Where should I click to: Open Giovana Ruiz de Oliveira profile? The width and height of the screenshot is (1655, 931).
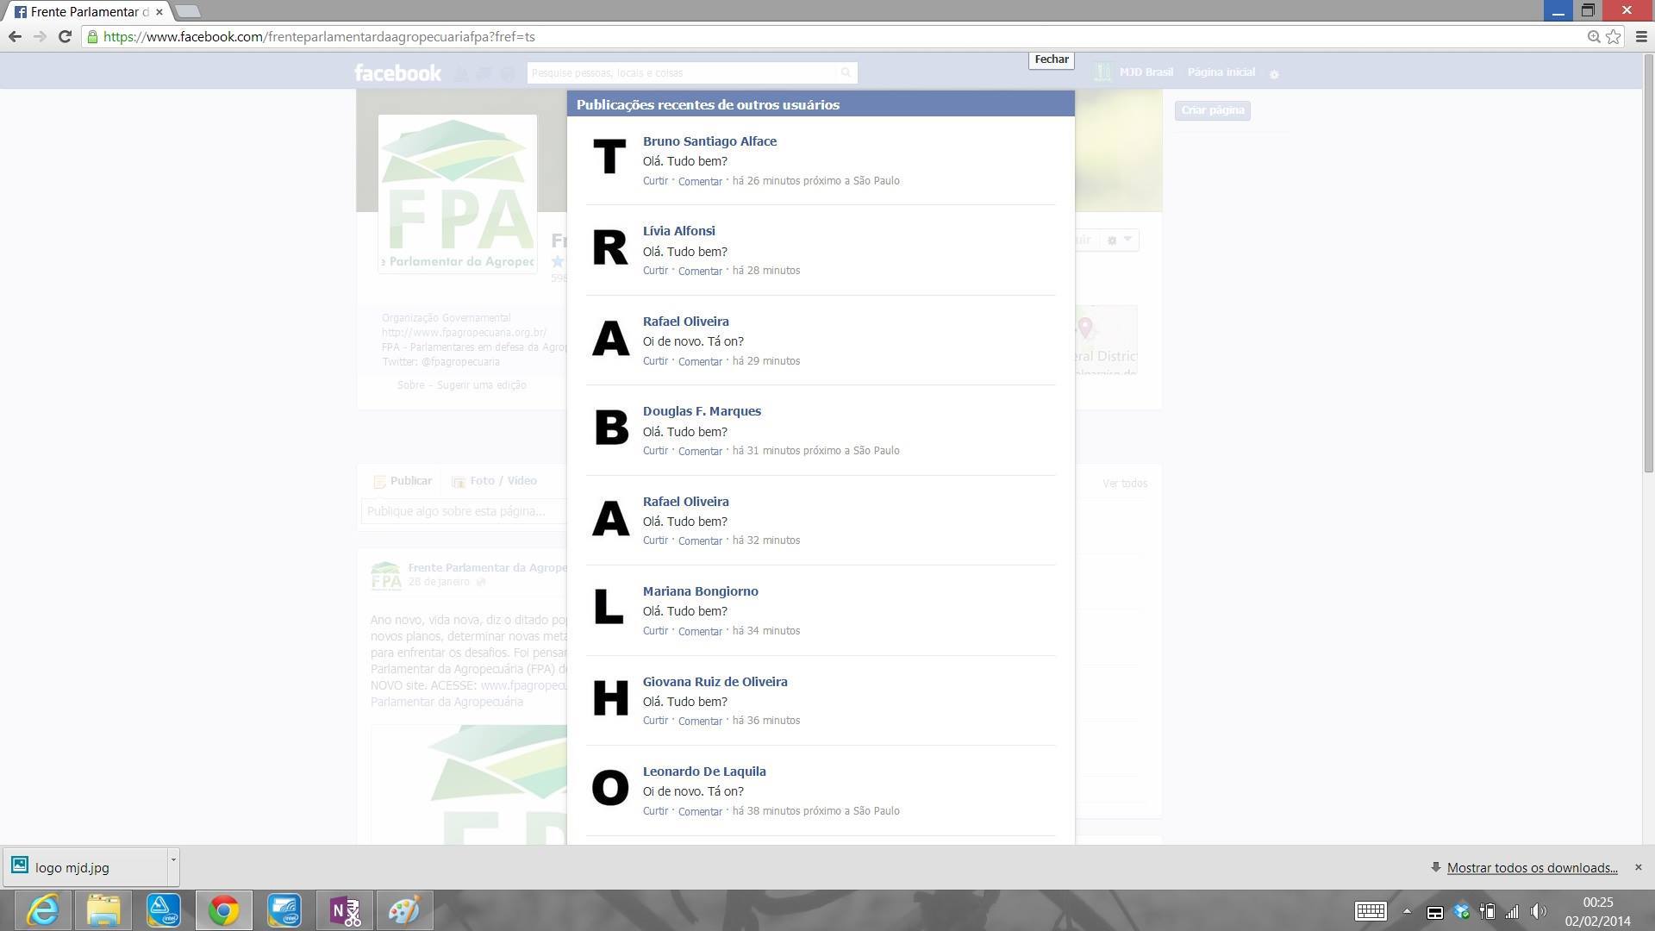click(x=715, y=682)
